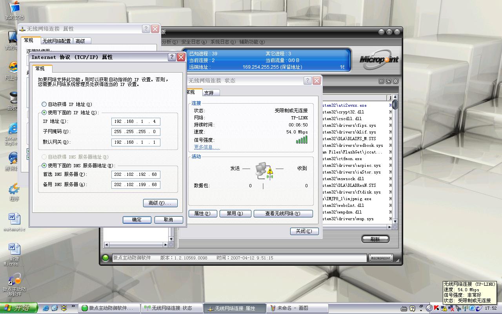
Task: Click the vertical scrollbar of Micropoint module list
Action: (395, 160)
